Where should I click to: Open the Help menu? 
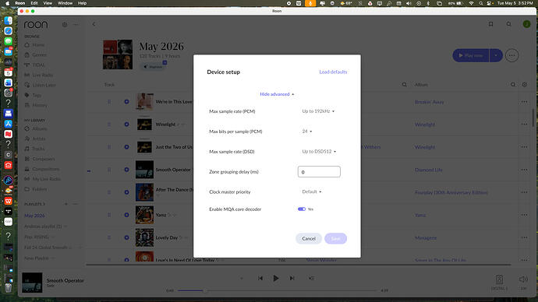(x=82, y=3)
